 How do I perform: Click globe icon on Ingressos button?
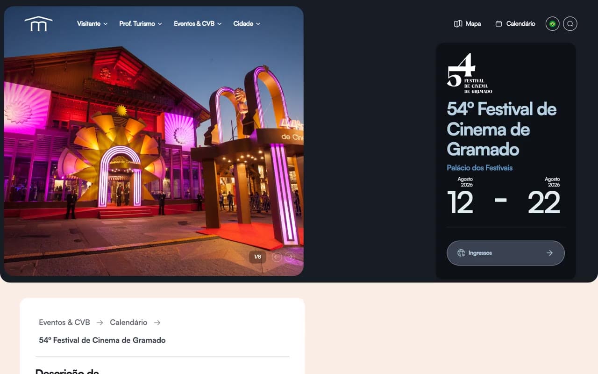pos(461,253)
